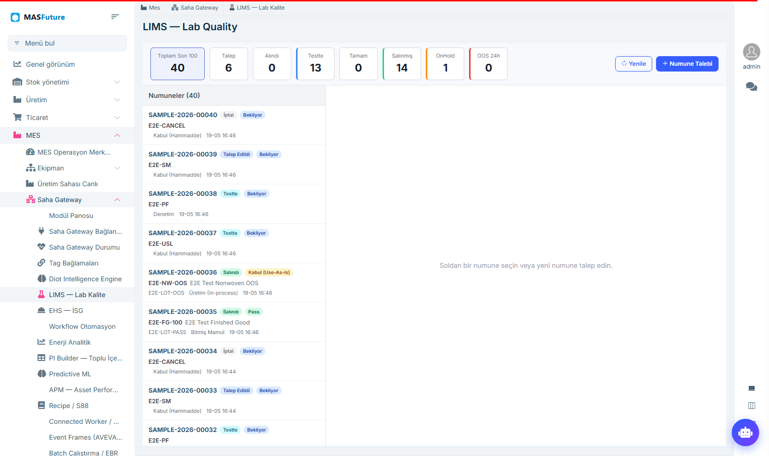Click the MES Operasyon Merkezi gauge icon
The height and width of the screenshot is (456, 769).
click(30, 152)
